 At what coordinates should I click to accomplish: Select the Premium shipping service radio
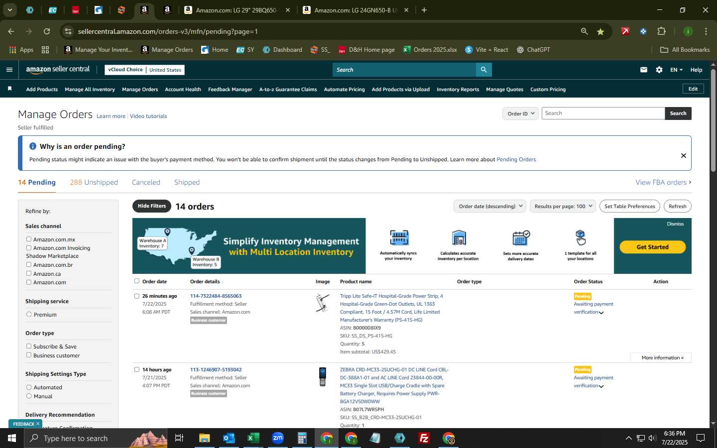tap(29, 314)
